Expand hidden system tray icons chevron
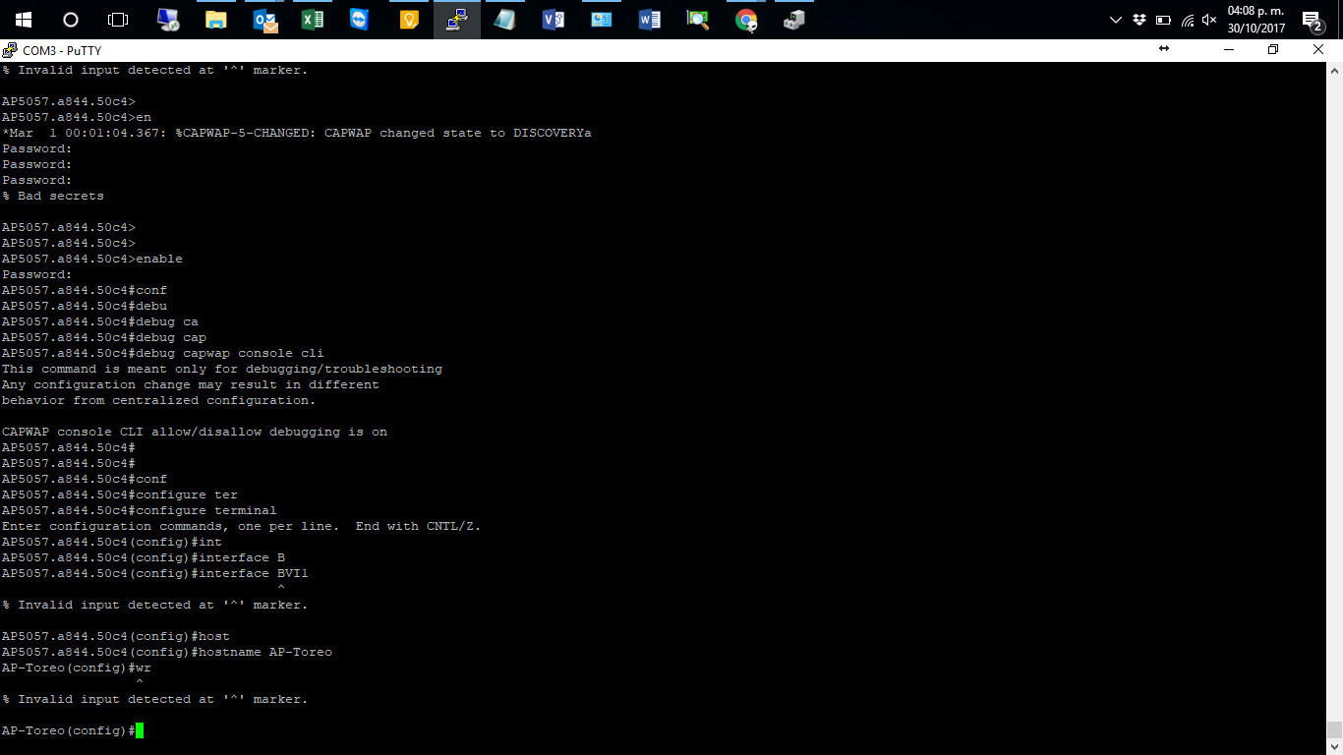This screenshot has height=755, width=1343. point(1115,20)
